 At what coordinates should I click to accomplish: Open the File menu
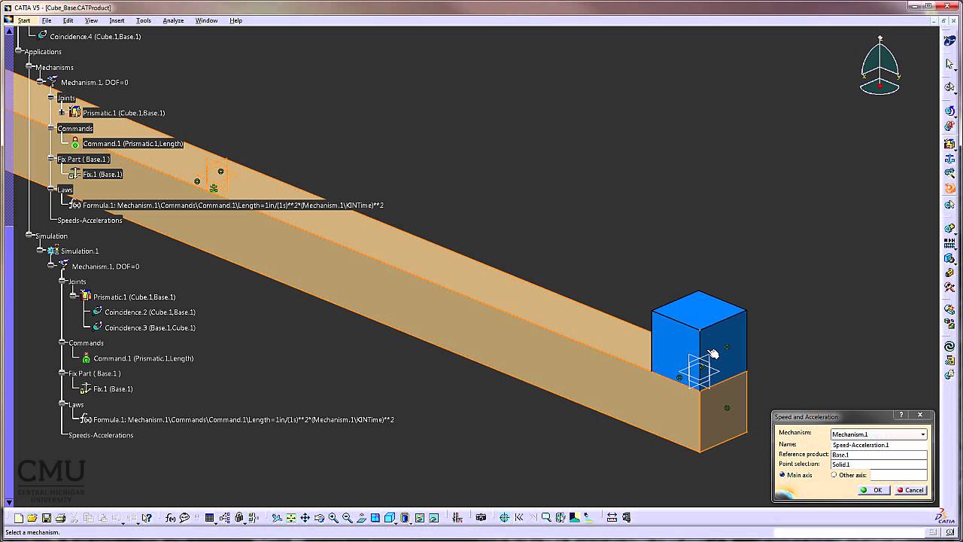(x=47, y=20)
